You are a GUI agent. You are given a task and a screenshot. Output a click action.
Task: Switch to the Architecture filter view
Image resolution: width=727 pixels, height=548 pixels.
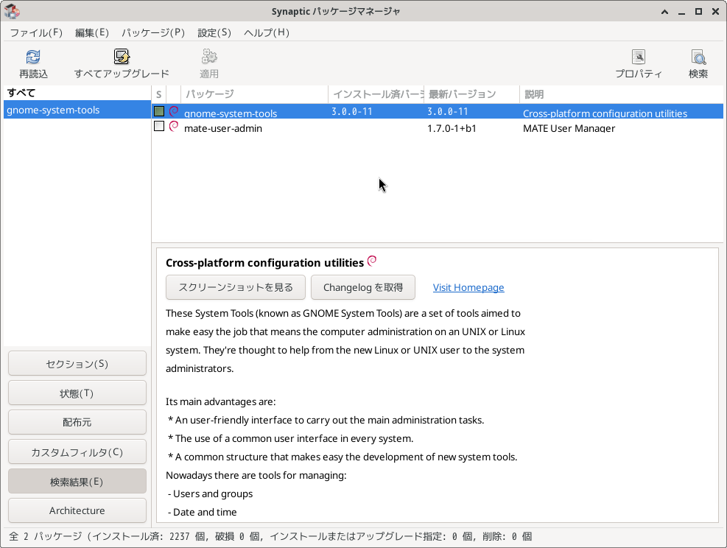(x=77, y=510)
